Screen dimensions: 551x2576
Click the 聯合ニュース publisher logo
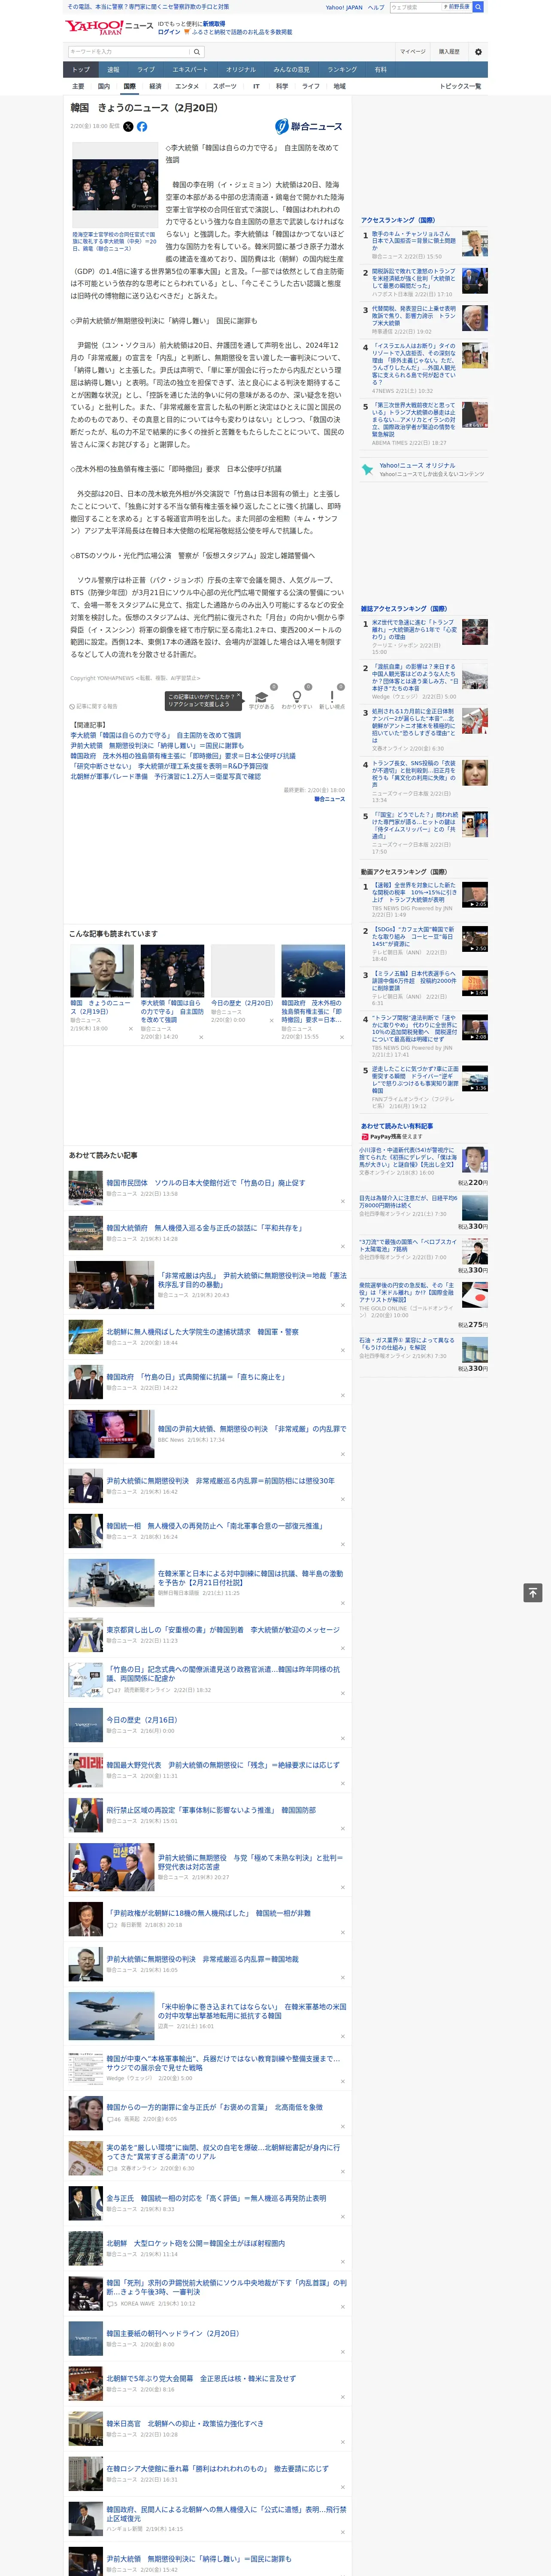pyautogui.click(x=309, y=127)
